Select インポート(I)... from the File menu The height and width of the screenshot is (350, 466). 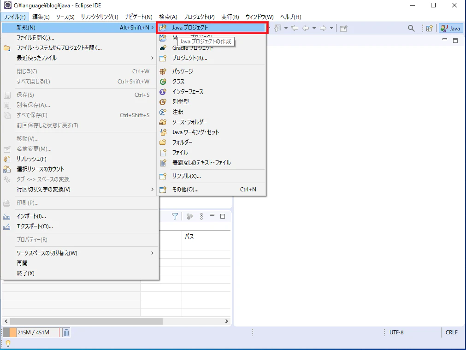click(80, 216)
